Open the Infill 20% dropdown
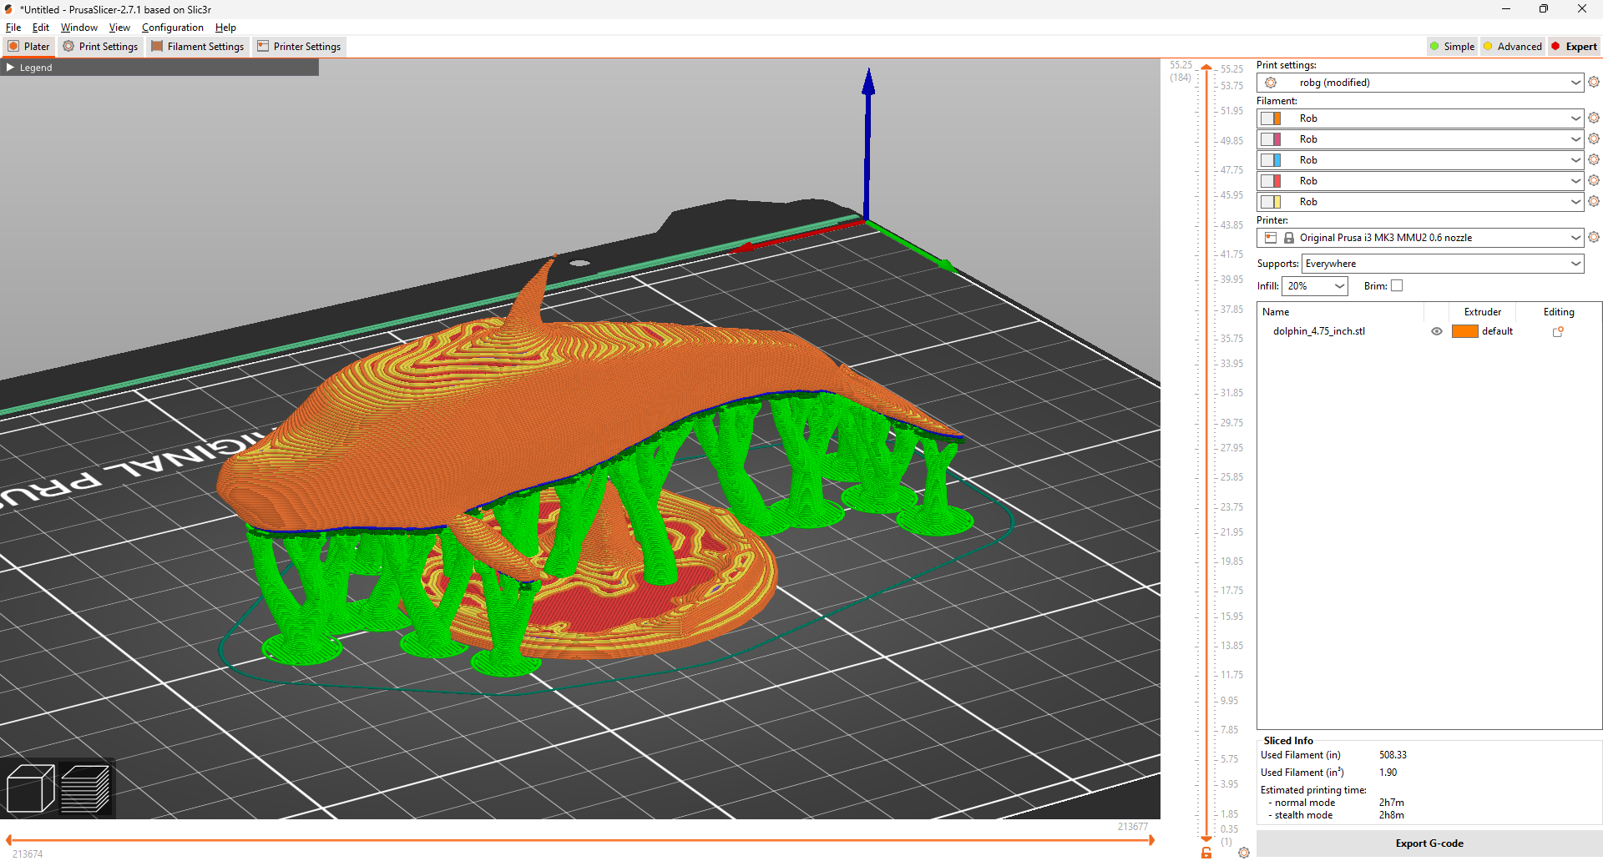 pyautogui.click(x=1315, y=286)
